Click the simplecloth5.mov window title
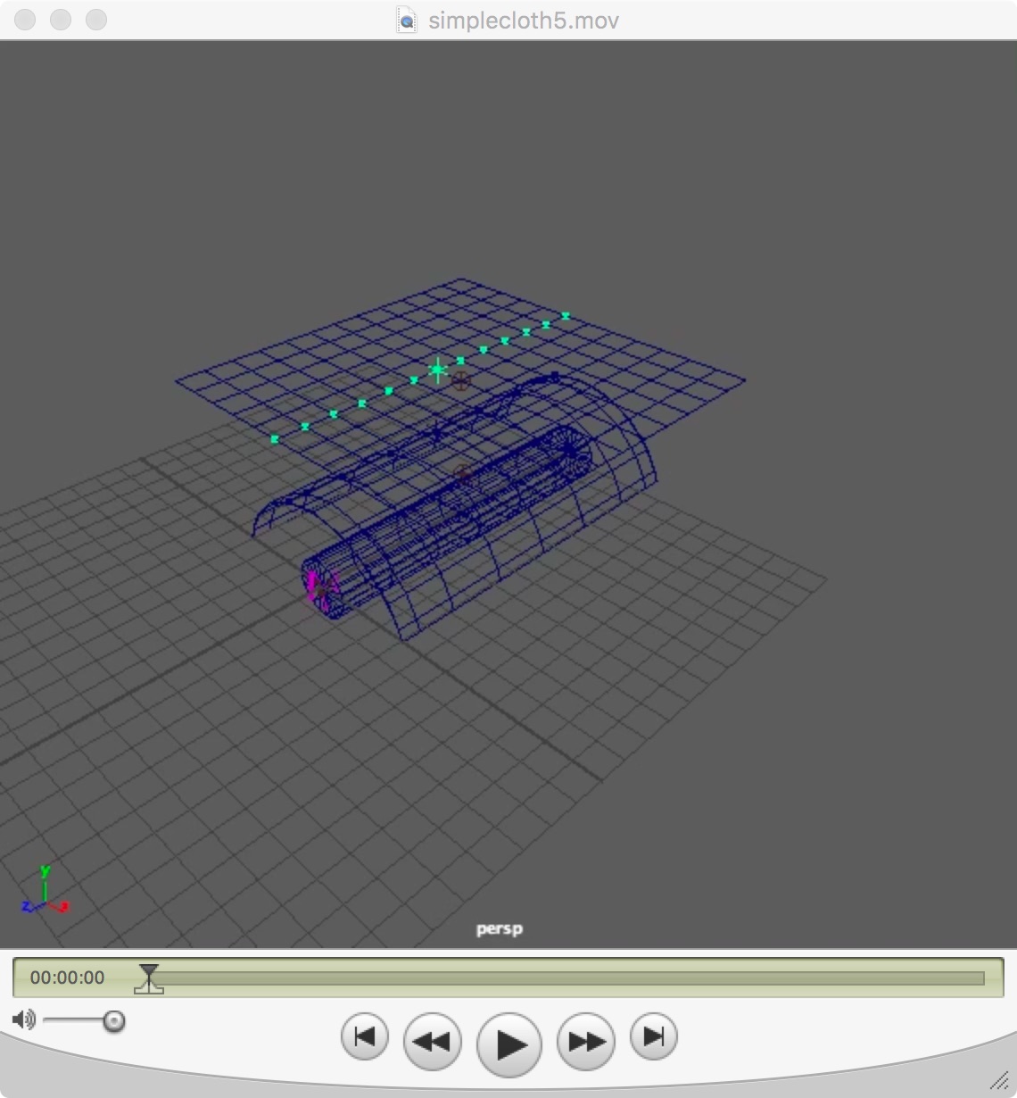 coord(524,21)
